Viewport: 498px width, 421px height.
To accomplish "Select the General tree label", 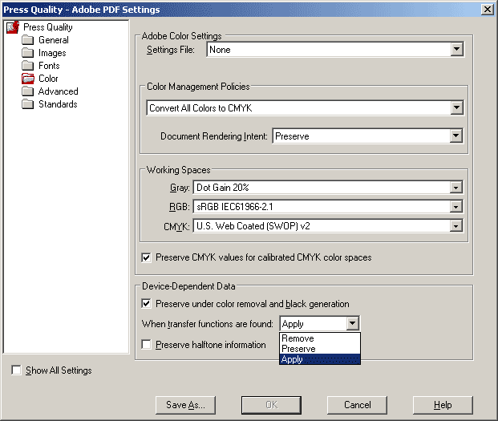I will click(54, 40).
